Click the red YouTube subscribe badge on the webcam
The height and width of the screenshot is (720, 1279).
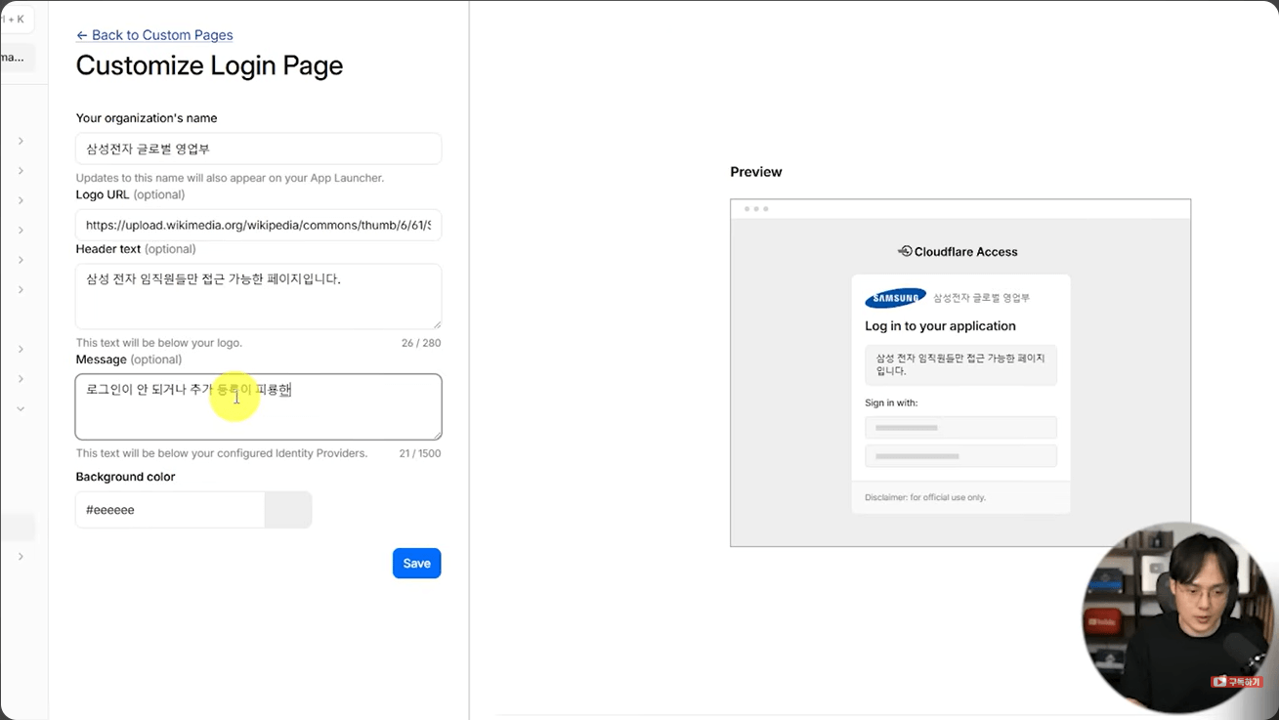(x=1236, y=681)
